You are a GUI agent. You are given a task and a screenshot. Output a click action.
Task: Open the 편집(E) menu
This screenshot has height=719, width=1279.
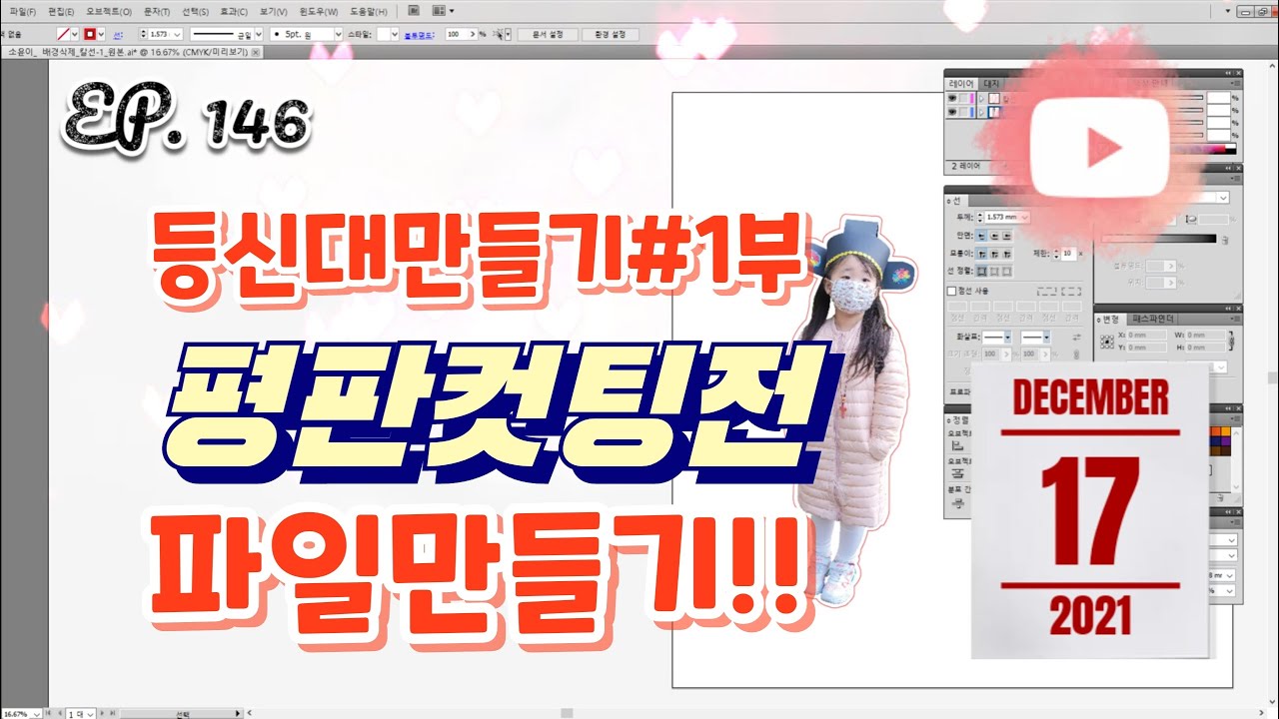pyautogui.click(x=62, y=12)
